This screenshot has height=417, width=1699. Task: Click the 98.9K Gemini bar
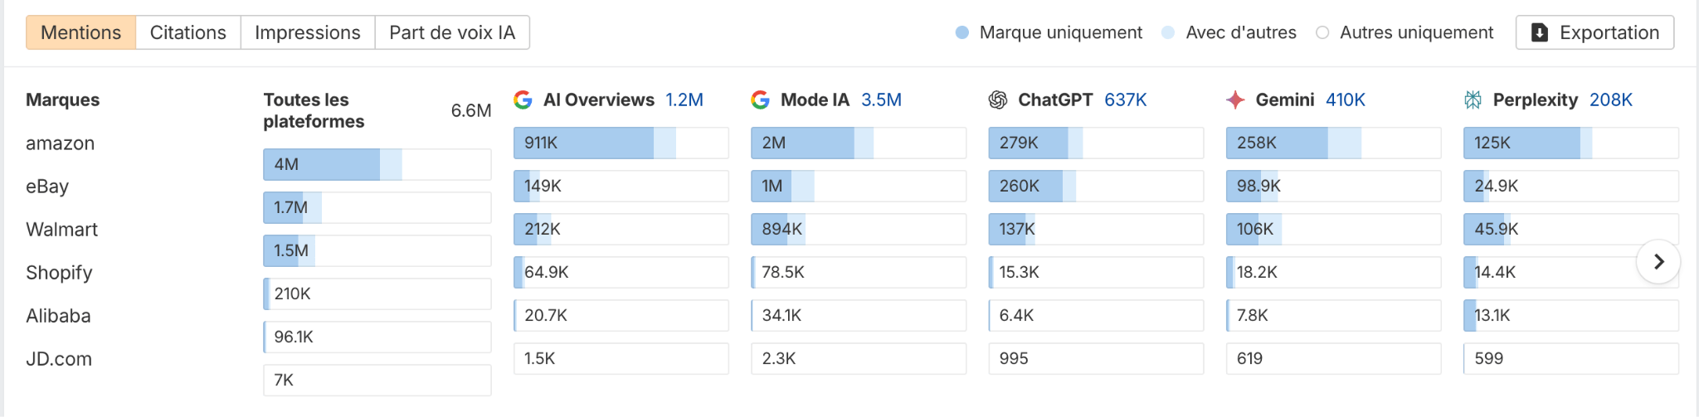tap(1333, 186)
